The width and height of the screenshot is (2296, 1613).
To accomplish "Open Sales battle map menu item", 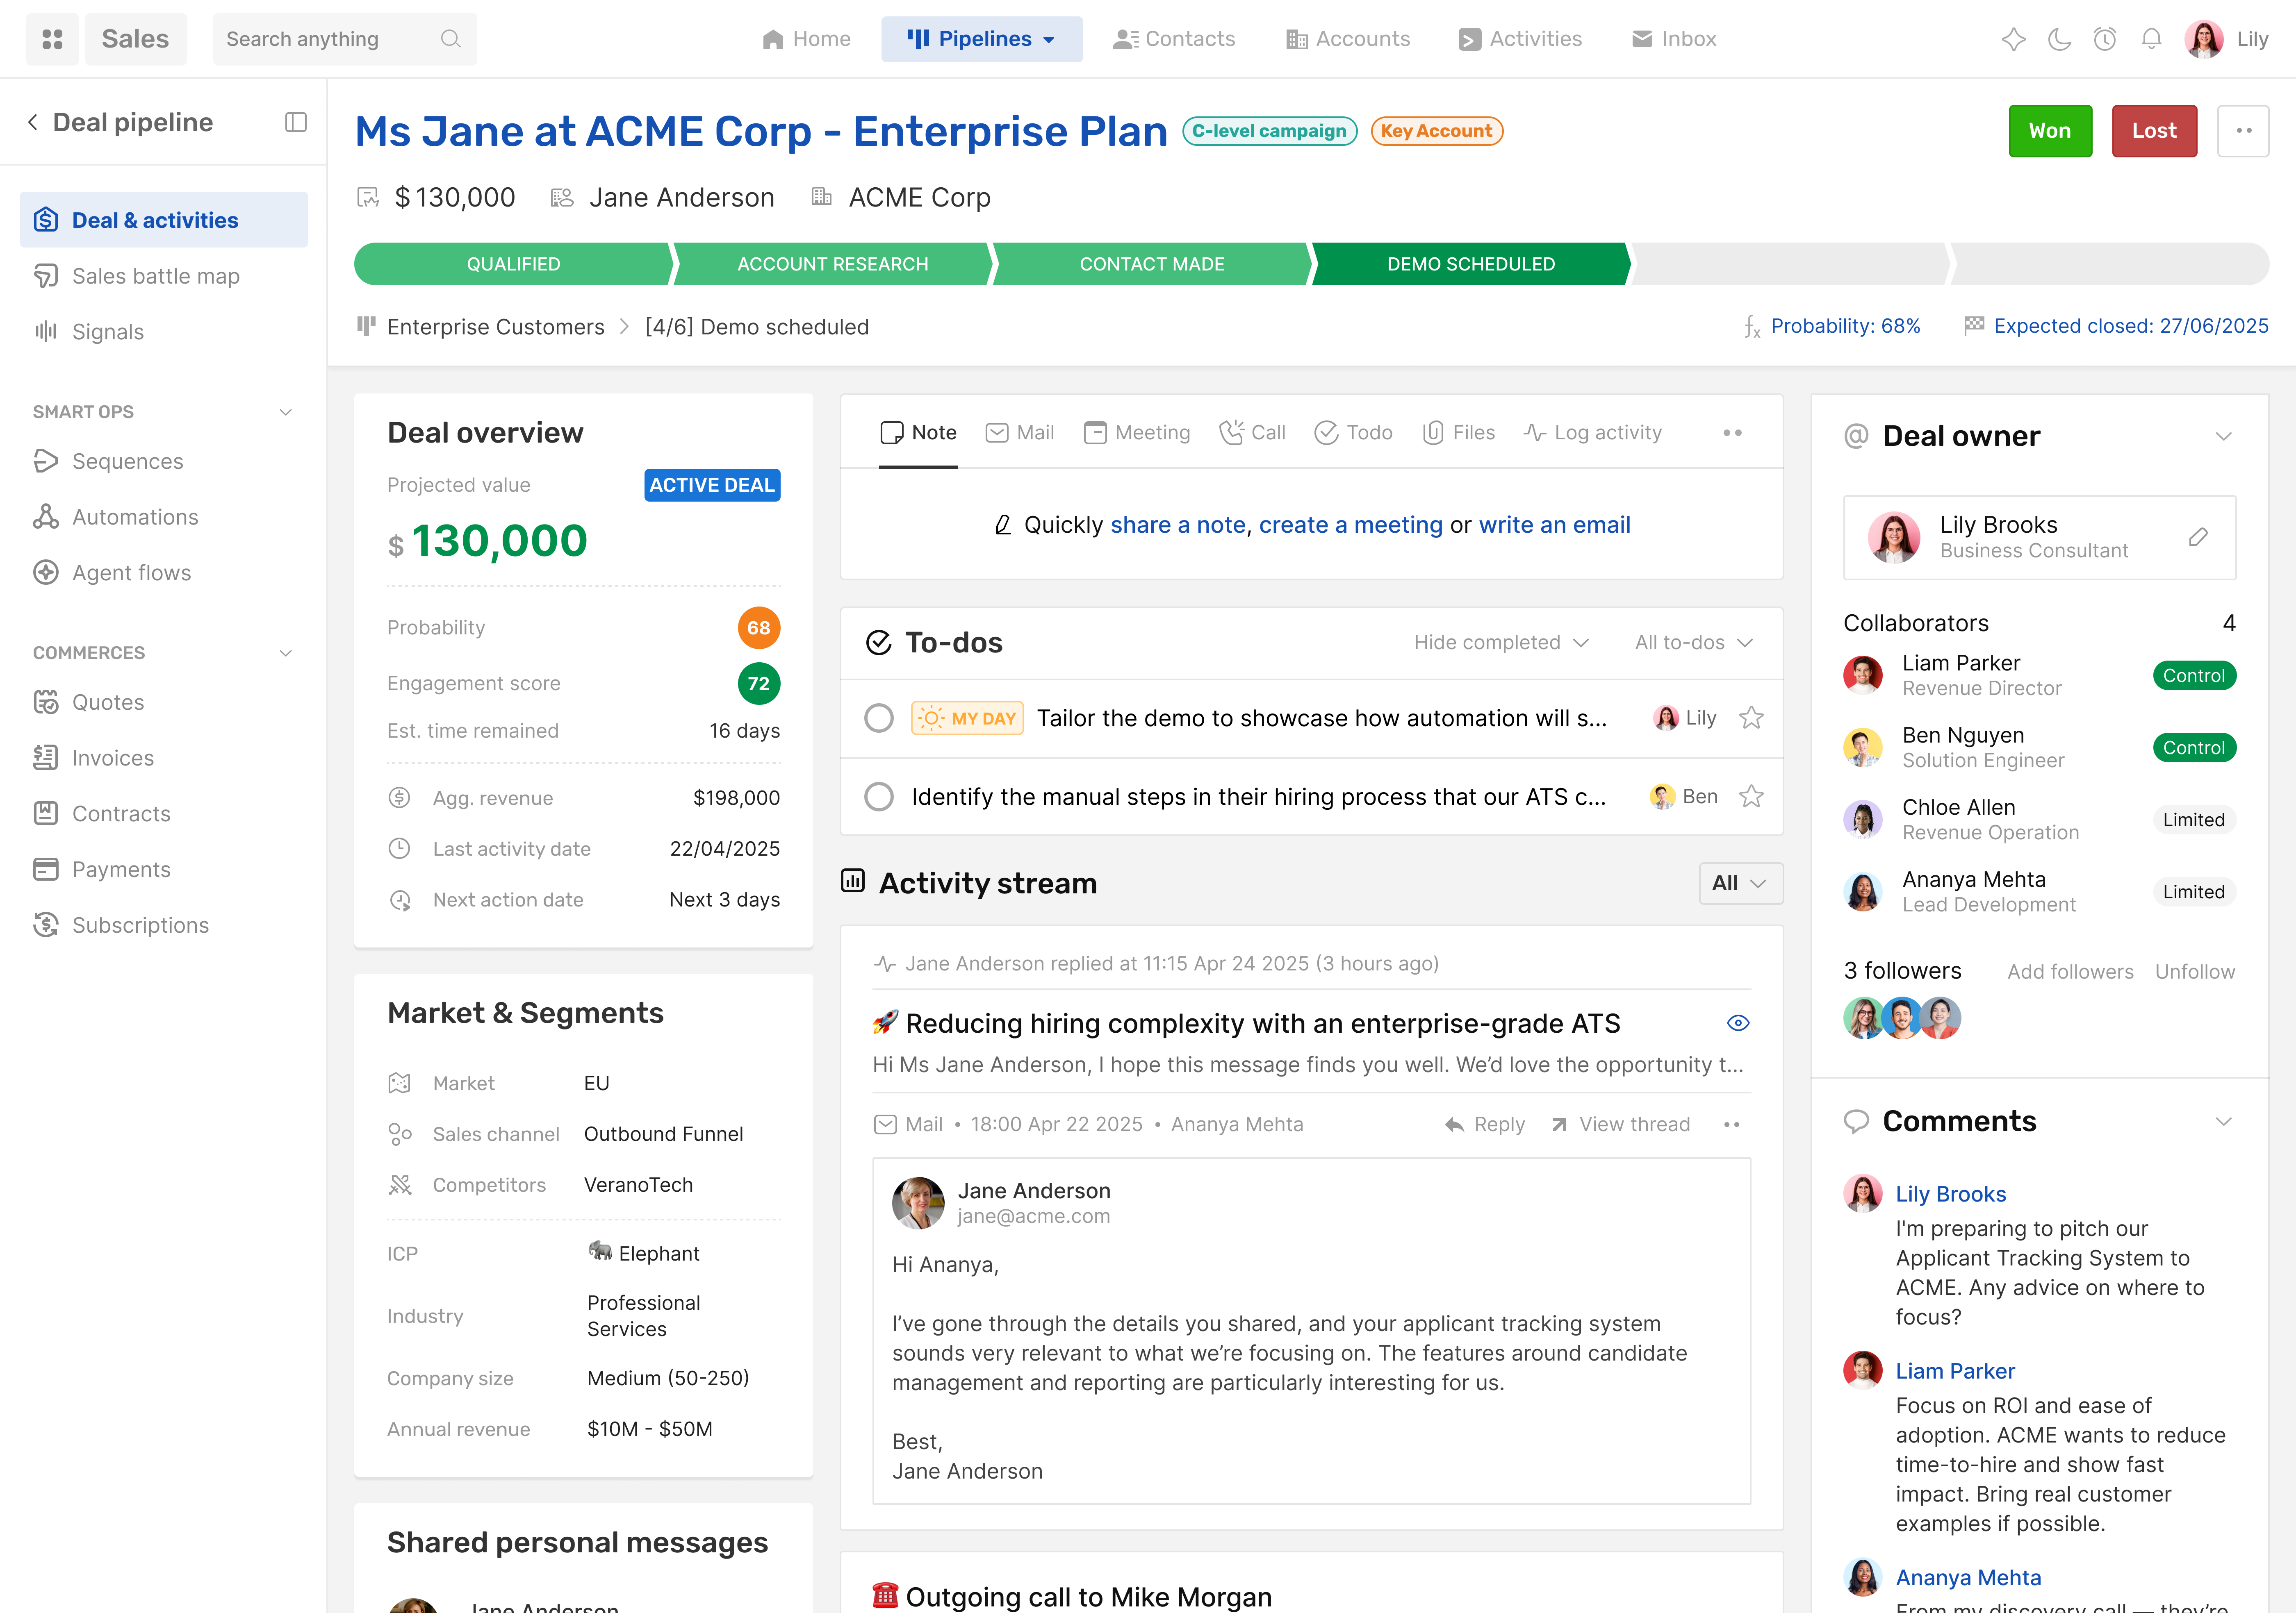I will point(155,276).
